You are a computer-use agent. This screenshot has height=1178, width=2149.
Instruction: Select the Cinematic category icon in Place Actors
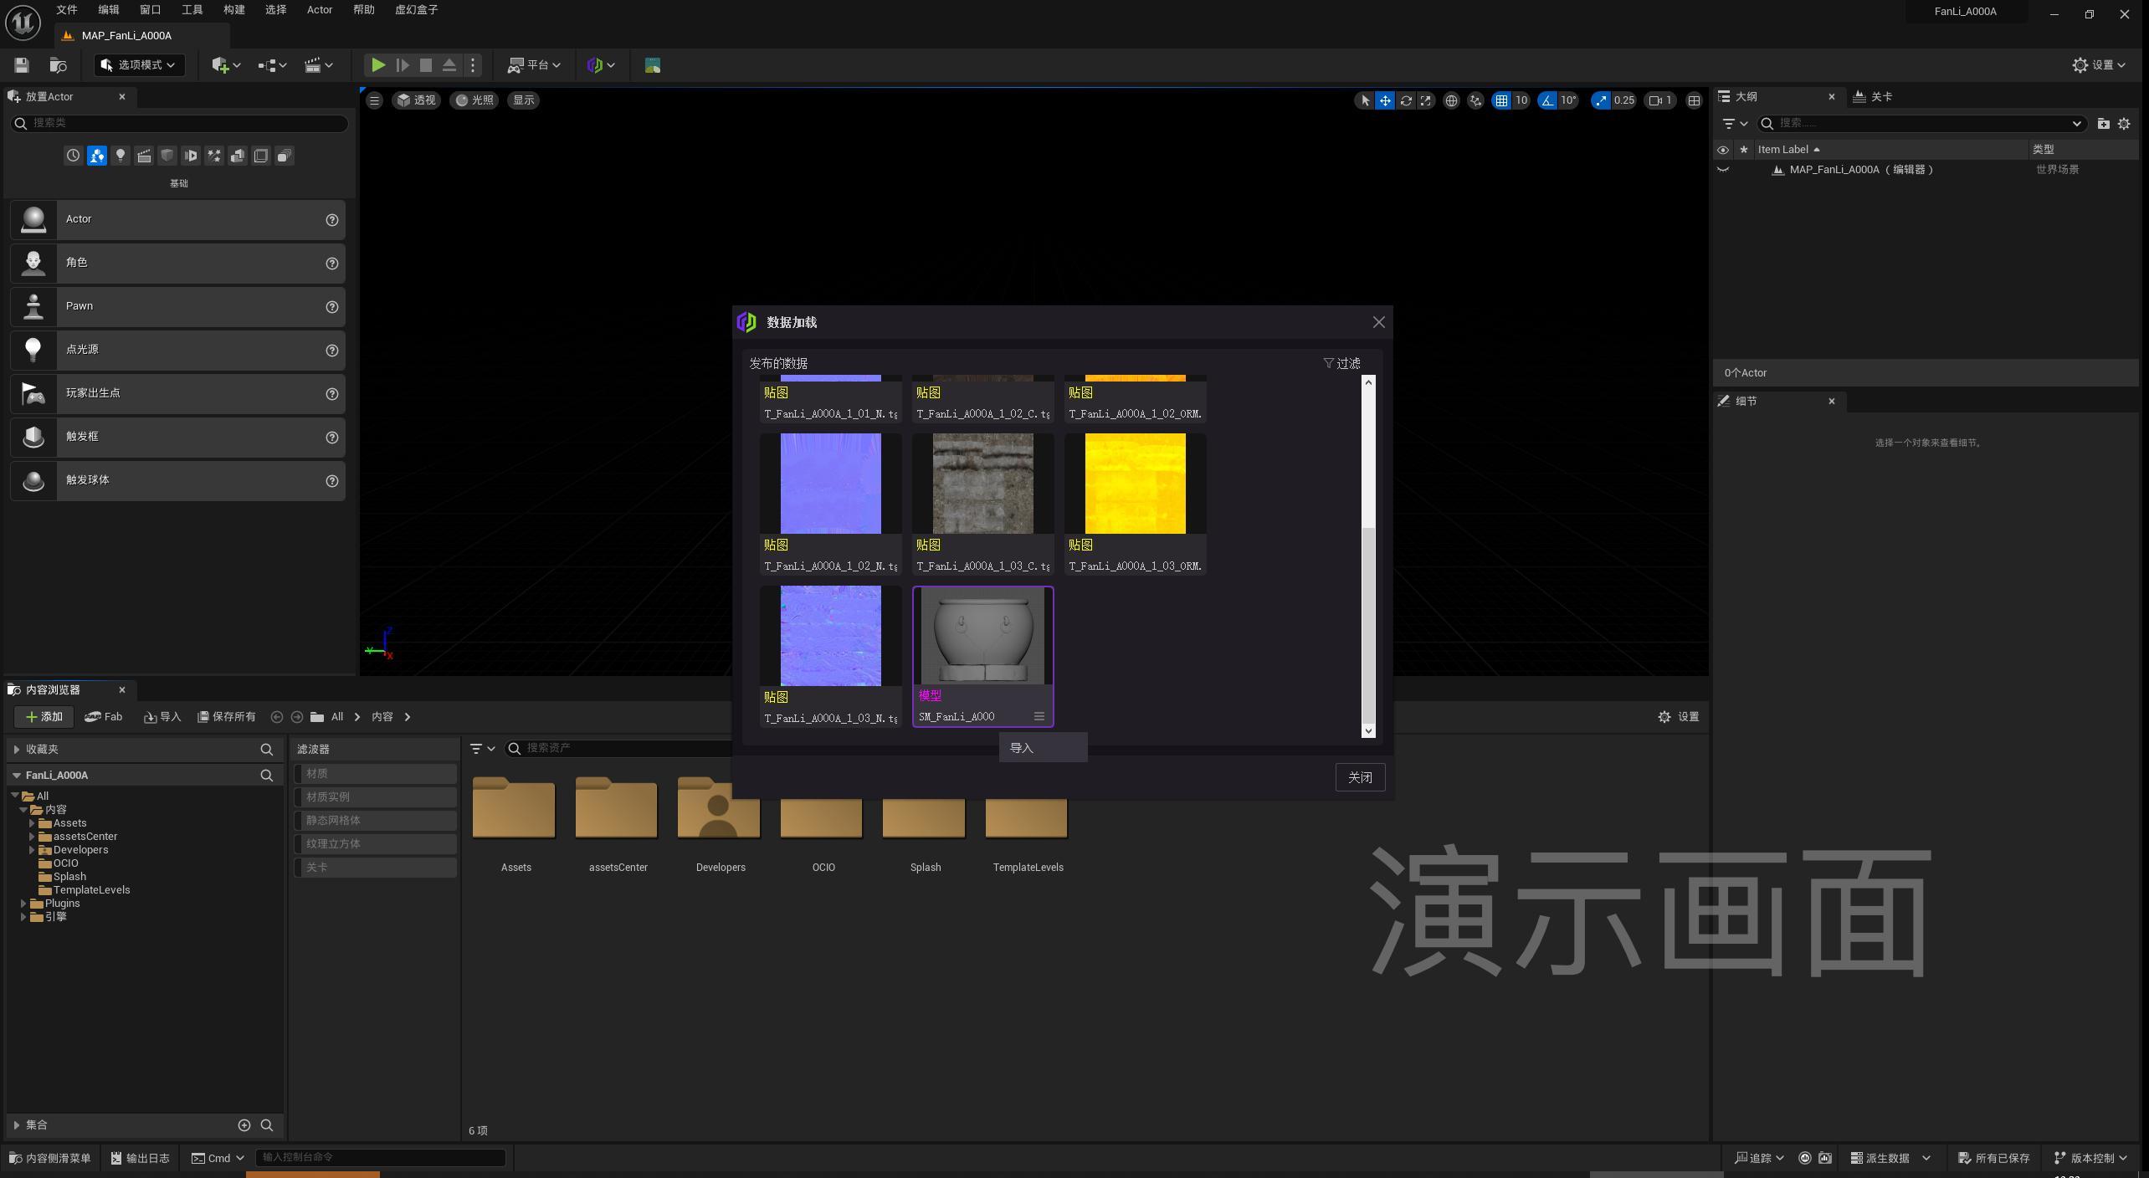tap(144, 156)
